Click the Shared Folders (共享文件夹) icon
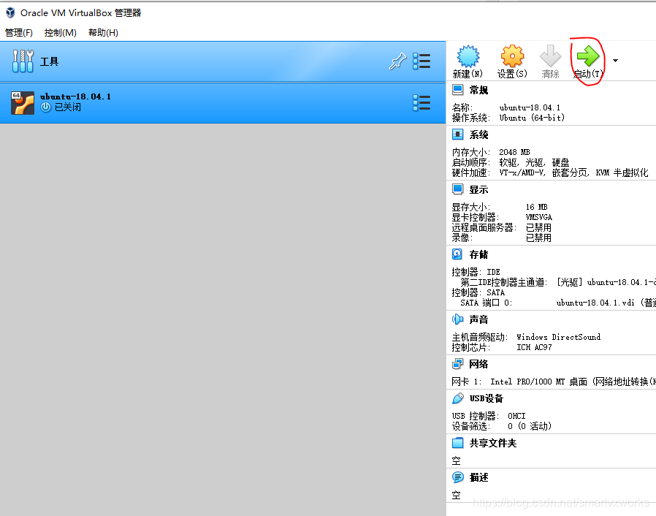Viewport: 656px width, 516px height. (458, 443)
